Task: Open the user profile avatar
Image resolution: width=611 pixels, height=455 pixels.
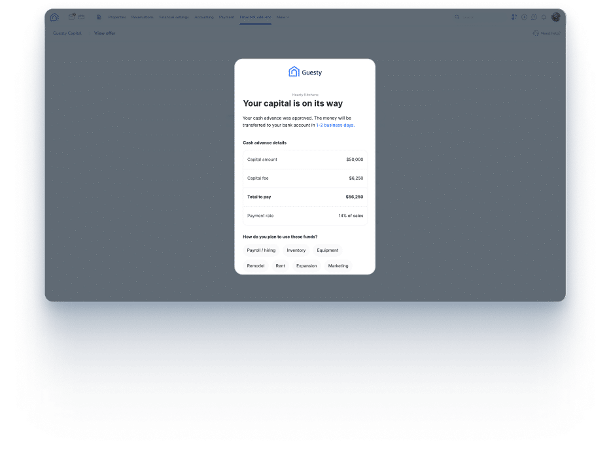Action: click(x=555, y=17)
